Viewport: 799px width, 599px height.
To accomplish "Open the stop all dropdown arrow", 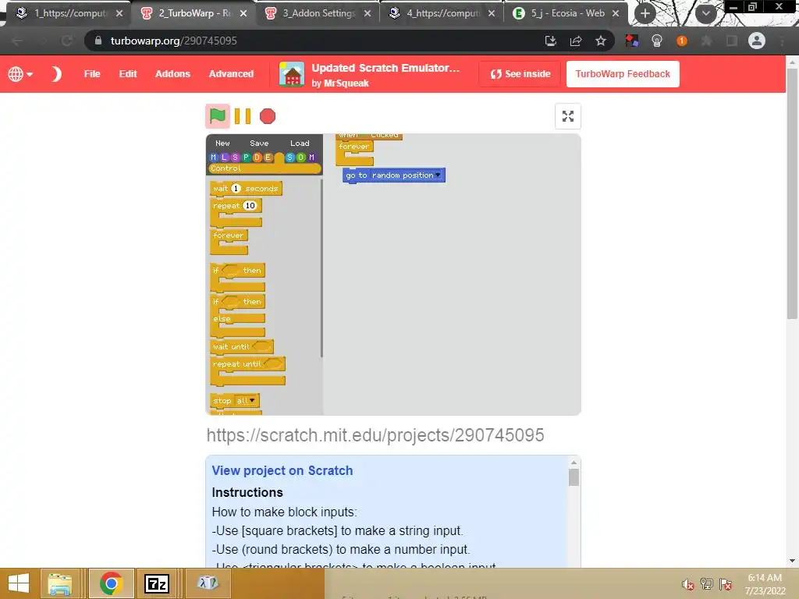I will [252, 401].
